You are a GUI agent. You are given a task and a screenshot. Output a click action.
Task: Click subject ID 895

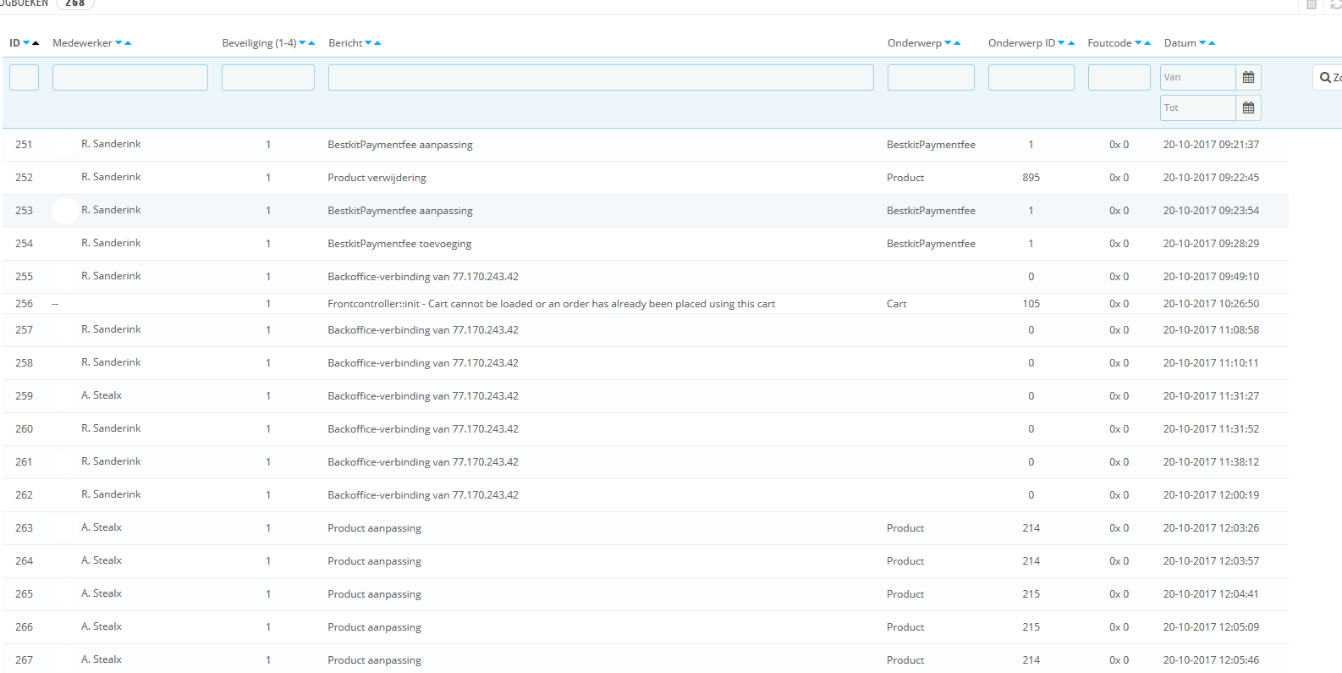tap(1031, 178)
